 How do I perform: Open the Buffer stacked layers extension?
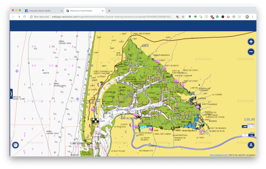tap(190, 17)
